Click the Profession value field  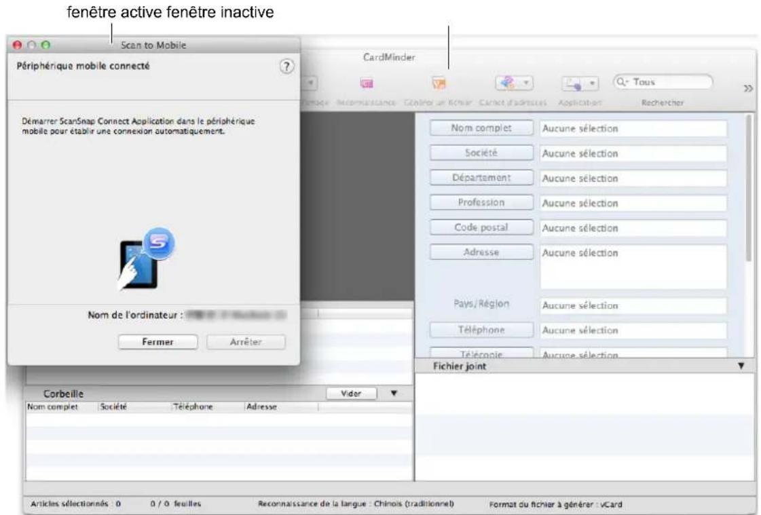pyautogui.click(x=633, y=203)
